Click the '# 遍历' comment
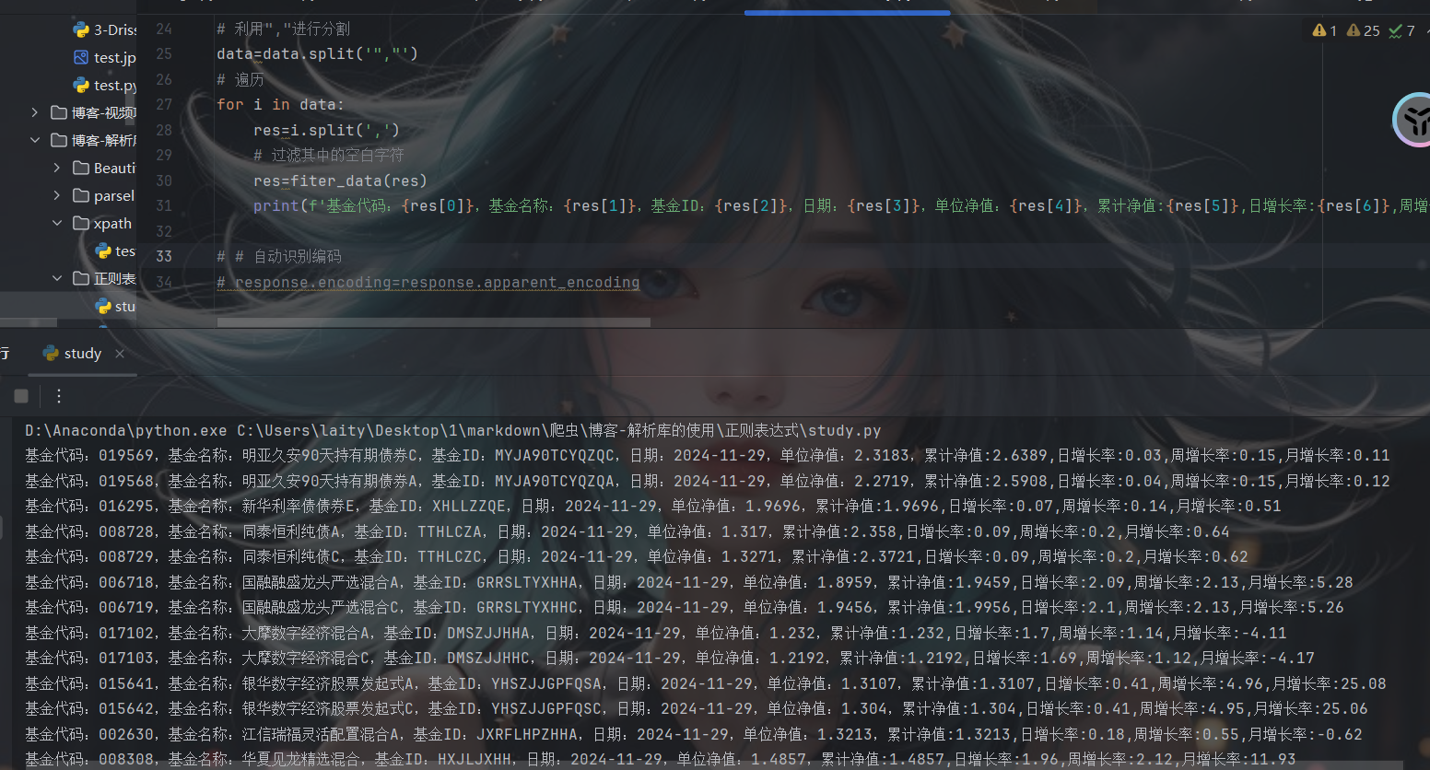Screen dimensions: 1430x770 tap(240, 79)
